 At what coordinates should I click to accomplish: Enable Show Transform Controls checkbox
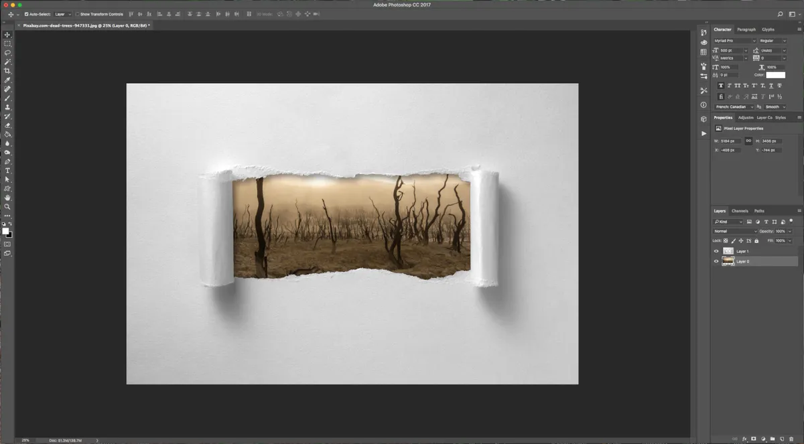(x=77, y=14)
